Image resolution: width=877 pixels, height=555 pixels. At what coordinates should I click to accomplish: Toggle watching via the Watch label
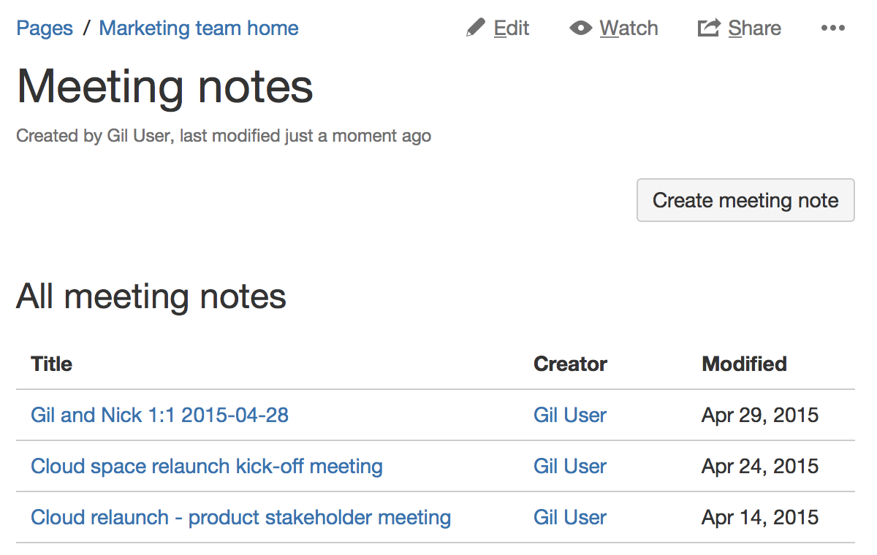pyautogui.click(x=629, y=28)
